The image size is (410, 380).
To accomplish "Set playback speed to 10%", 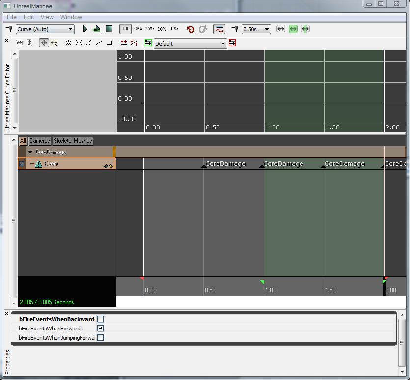I will point(162,29).
